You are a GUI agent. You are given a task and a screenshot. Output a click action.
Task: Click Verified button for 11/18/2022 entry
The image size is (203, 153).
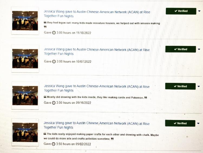181,11
